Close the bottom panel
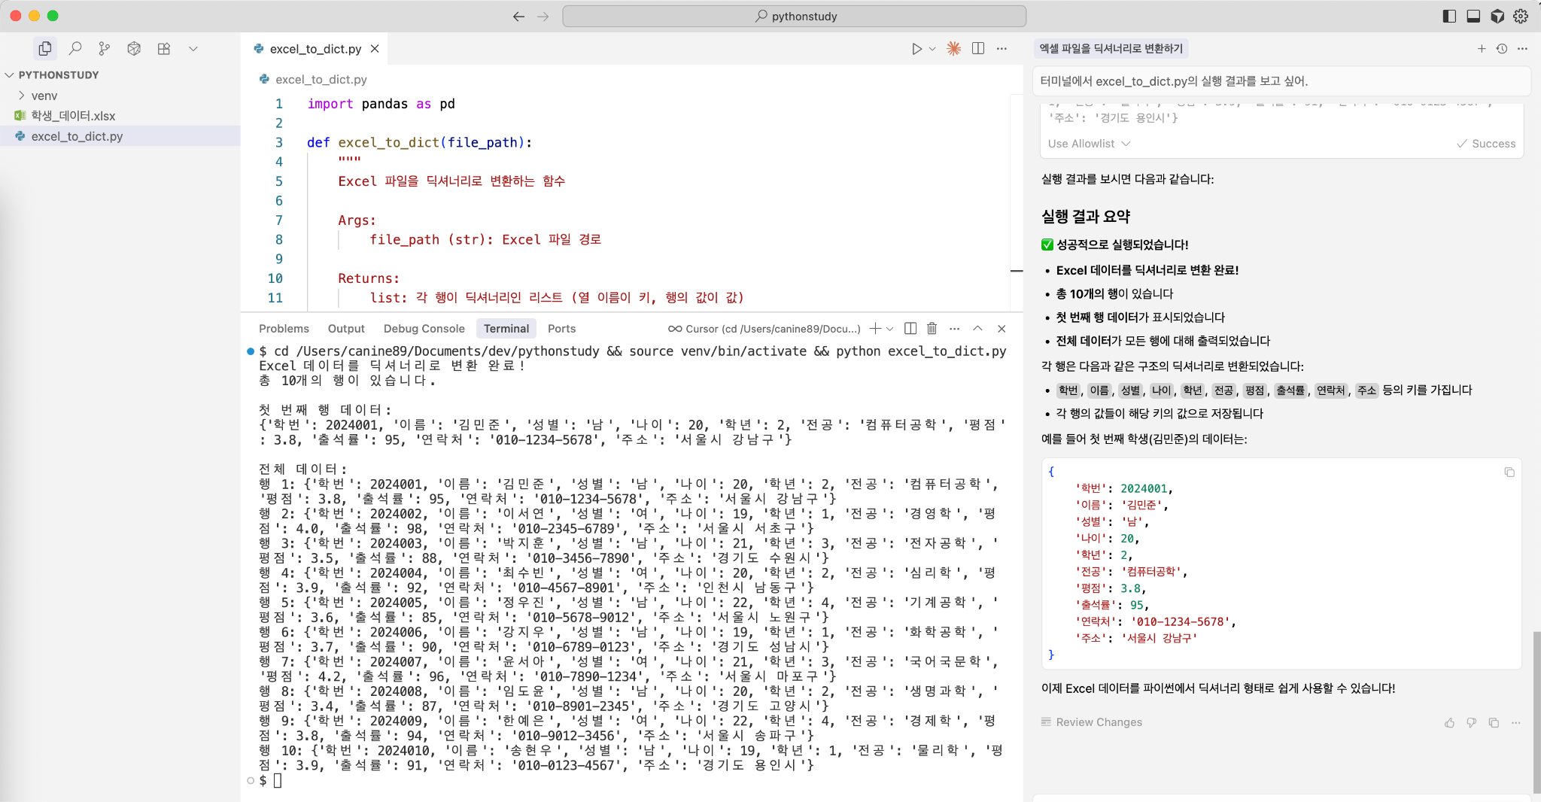Viewport: 1541px width, 802px height. (1001, 329)
